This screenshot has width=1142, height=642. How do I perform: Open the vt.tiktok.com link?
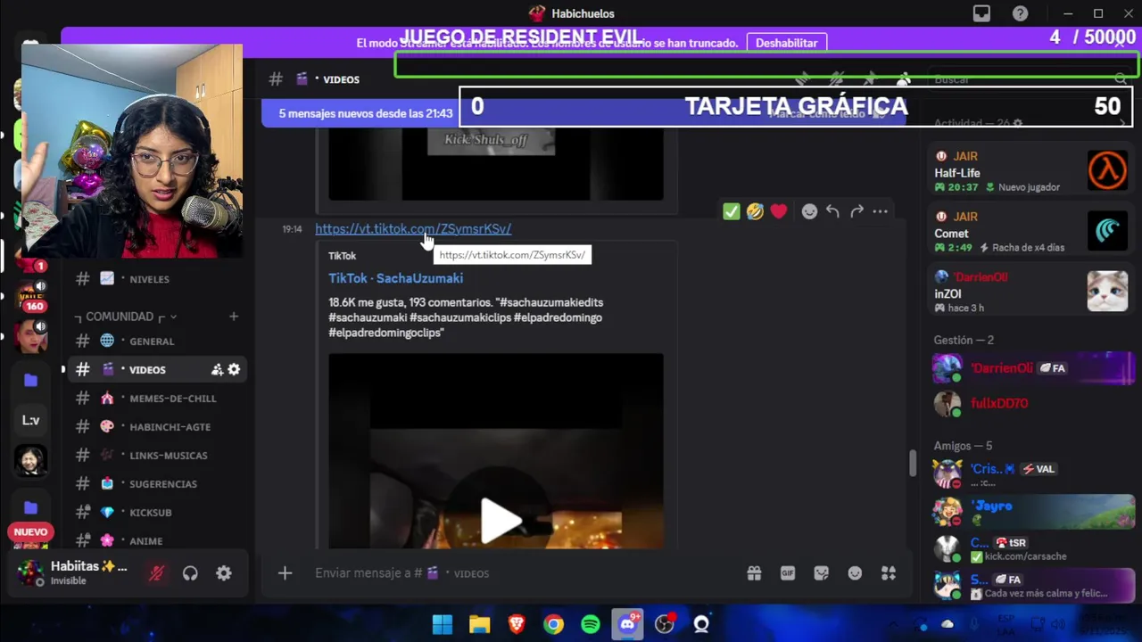coord(413,228)
